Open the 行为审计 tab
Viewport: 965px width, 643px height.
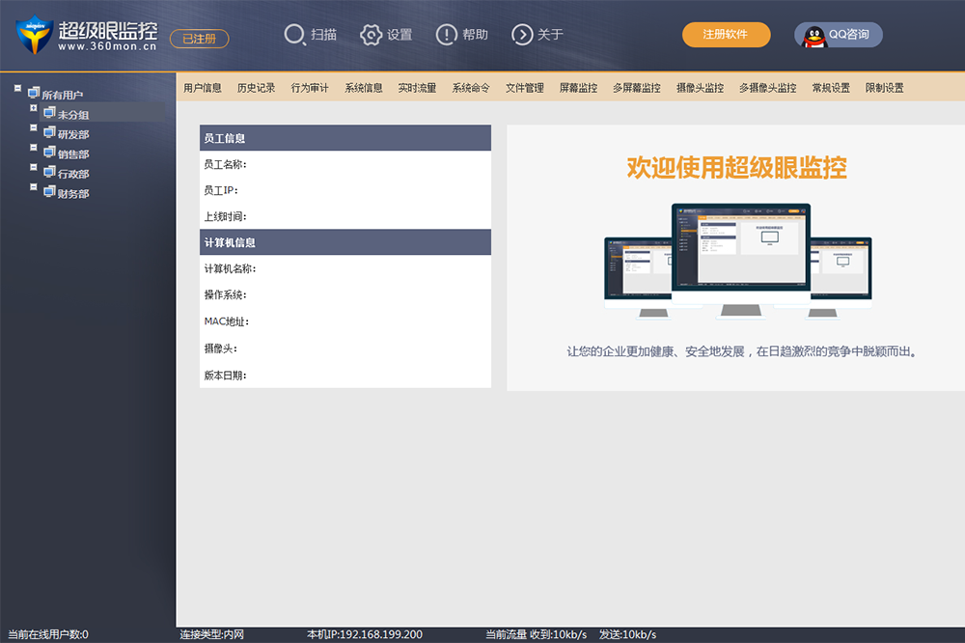[310, 88]
